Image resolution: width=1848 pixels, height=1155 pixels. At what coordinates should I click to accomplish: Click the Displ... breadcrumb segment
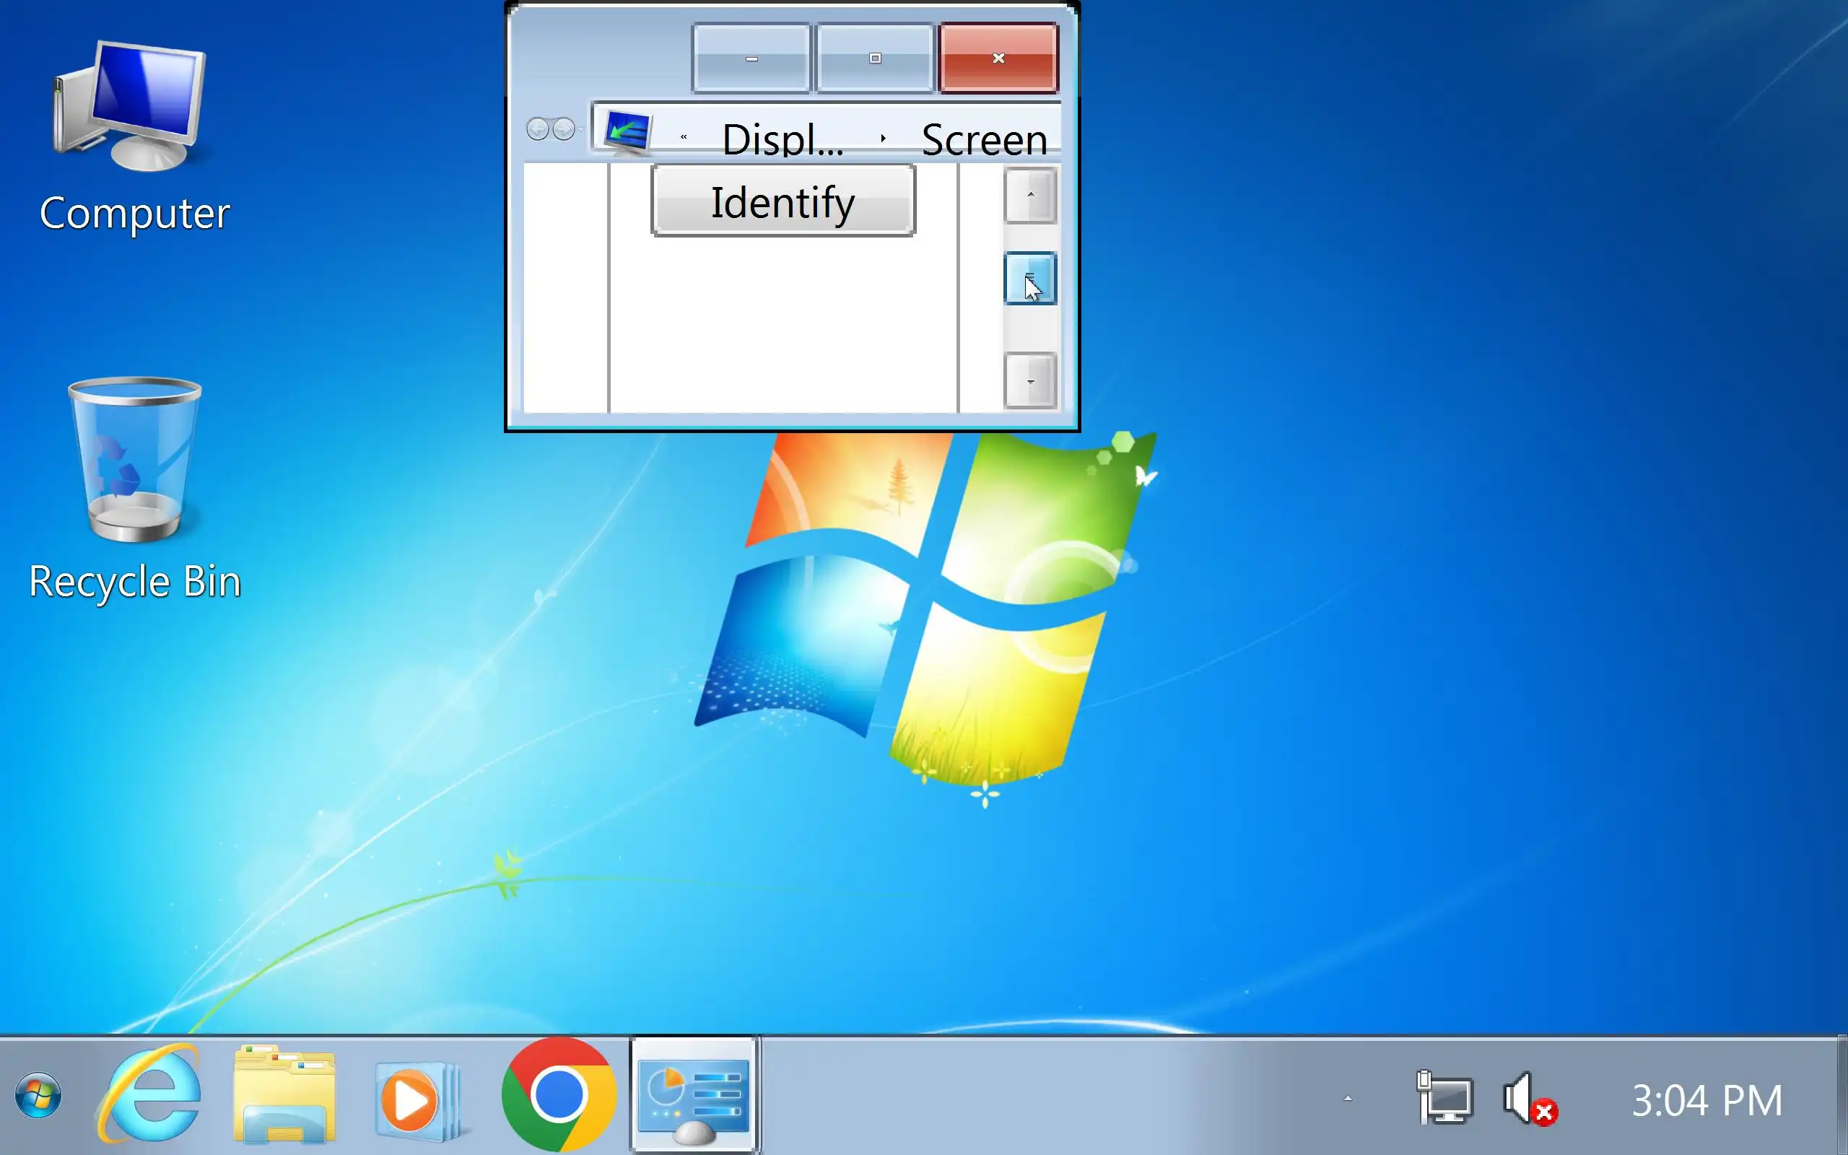[x=783, y=140]
